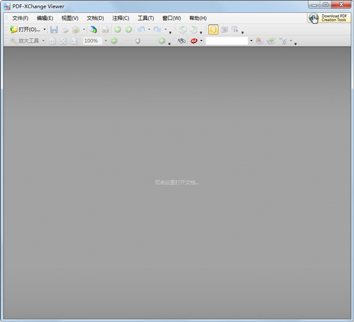Open the find toolbar overflow options arrow

(x=296, y=44)
